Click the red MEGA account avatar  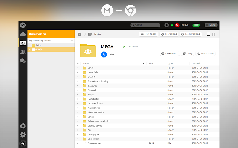[177, 25]
